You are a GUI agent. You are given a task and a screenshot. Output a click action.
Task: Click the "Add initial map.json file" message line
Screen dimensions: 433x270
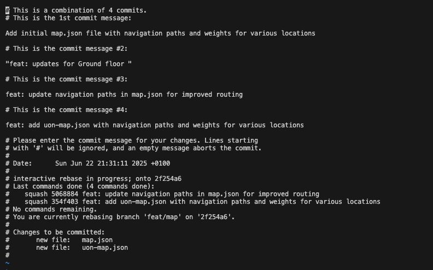160,33
